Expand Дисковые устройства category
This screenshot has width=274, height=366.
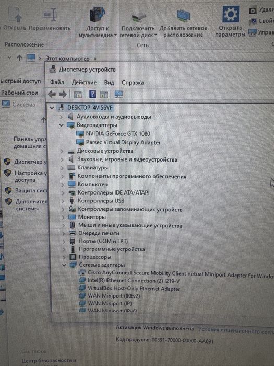pos(62,152)
